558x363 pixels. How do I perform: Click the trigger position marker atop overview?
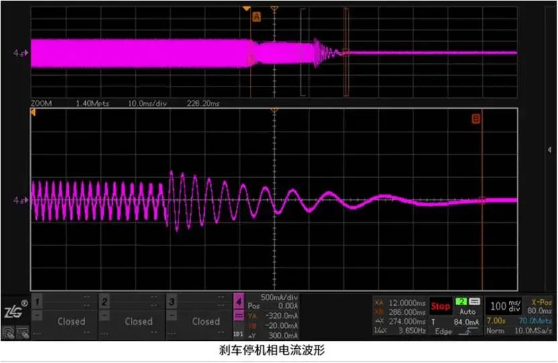click(274, 8)
